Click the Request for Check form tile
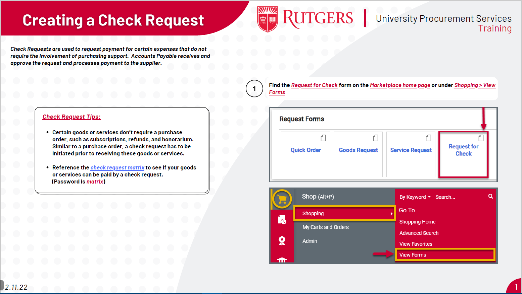Screen dimensions: 522x294 click(x=463, y=154)
